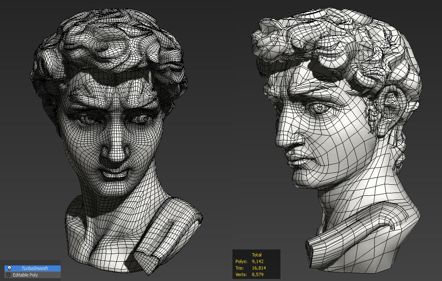
Task: Select the Editable Poly stack entry
Action: tap(32, 275)
